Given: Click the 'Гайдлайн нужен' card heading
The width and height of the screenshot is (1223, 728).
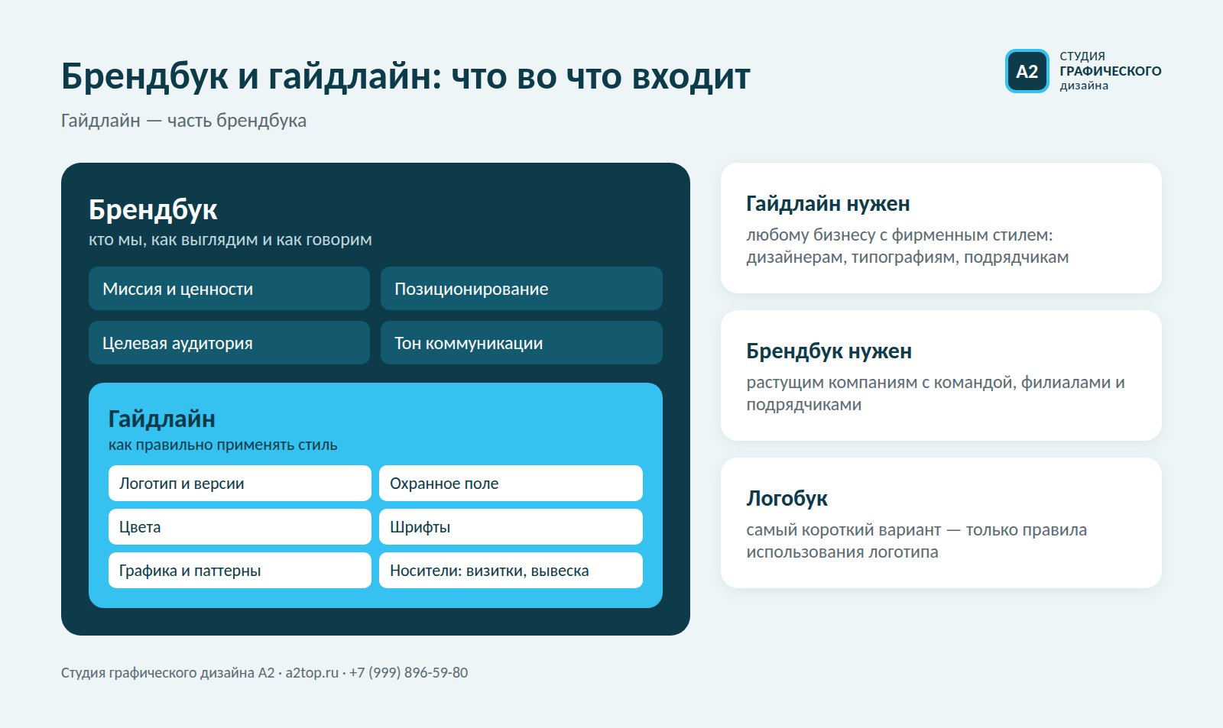Looking at the screenshot, I should (828, 204).
